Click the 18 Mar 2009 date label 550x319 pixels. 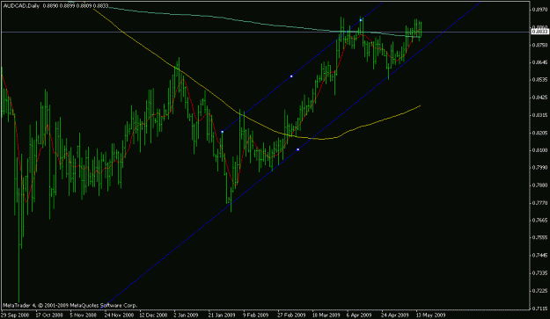tap(326, 315)
